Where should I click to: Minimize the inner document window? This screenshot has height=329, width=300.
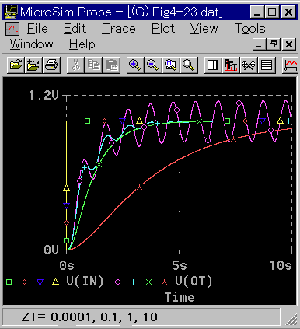point(259,44)
